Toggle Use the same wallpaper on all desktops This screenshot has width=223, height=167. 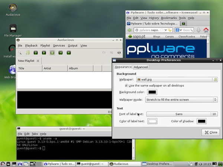pos(126,86)
